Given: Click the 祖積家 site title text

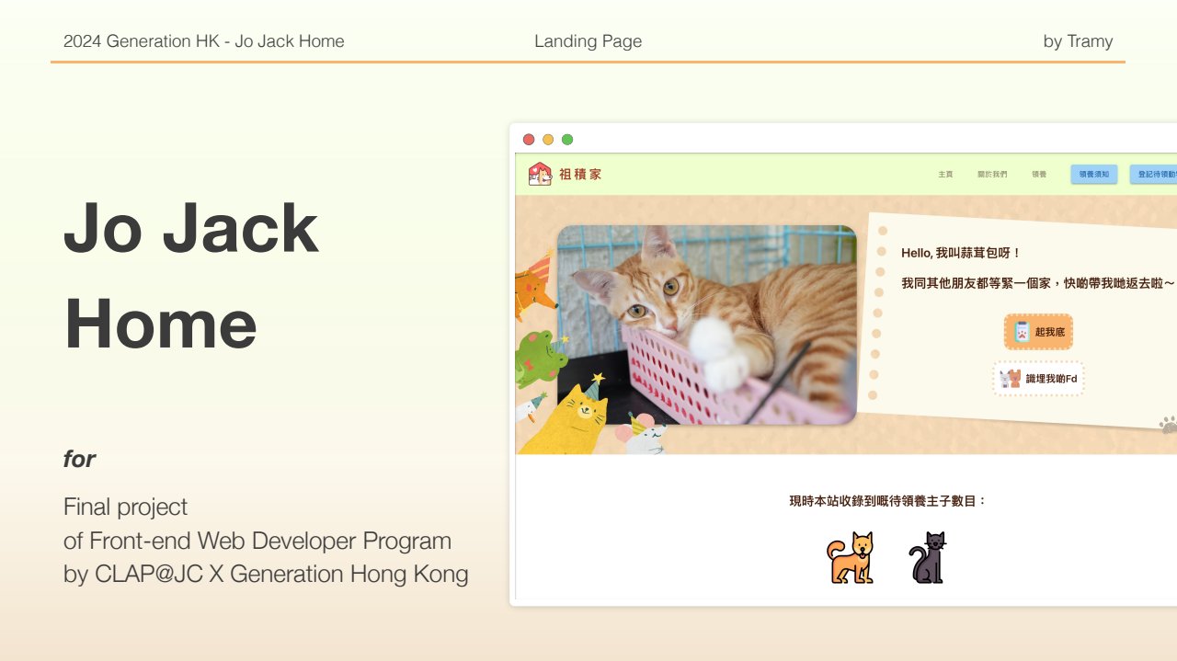Looking at the screenshot, I should (580, 175).
